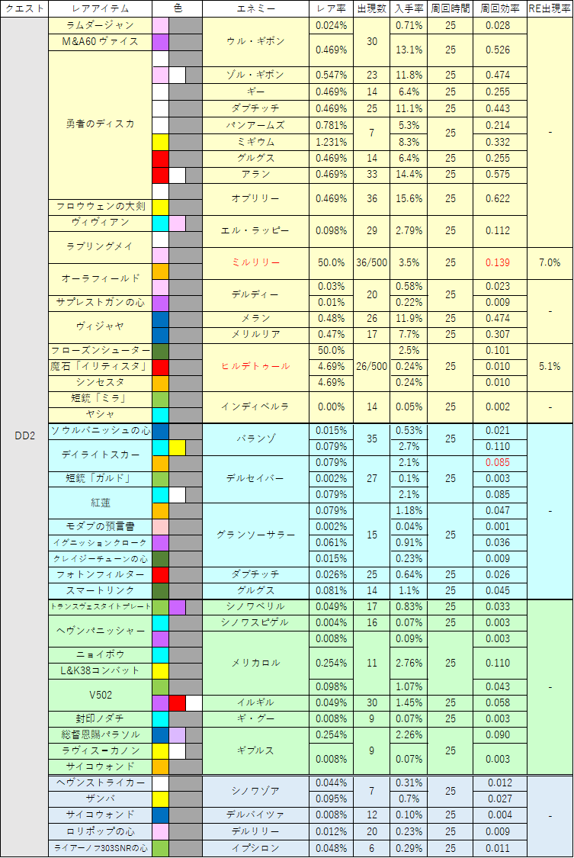Image resolution: width=574 pixels, height=858 pixels.
Task: Click the red swatch beside 魔石「イリティスタ」
Action: coord(160,367)
